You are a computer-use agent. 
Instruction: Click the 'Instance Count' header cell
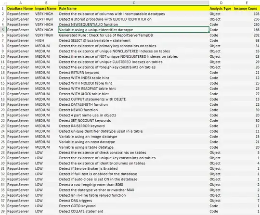247,9
